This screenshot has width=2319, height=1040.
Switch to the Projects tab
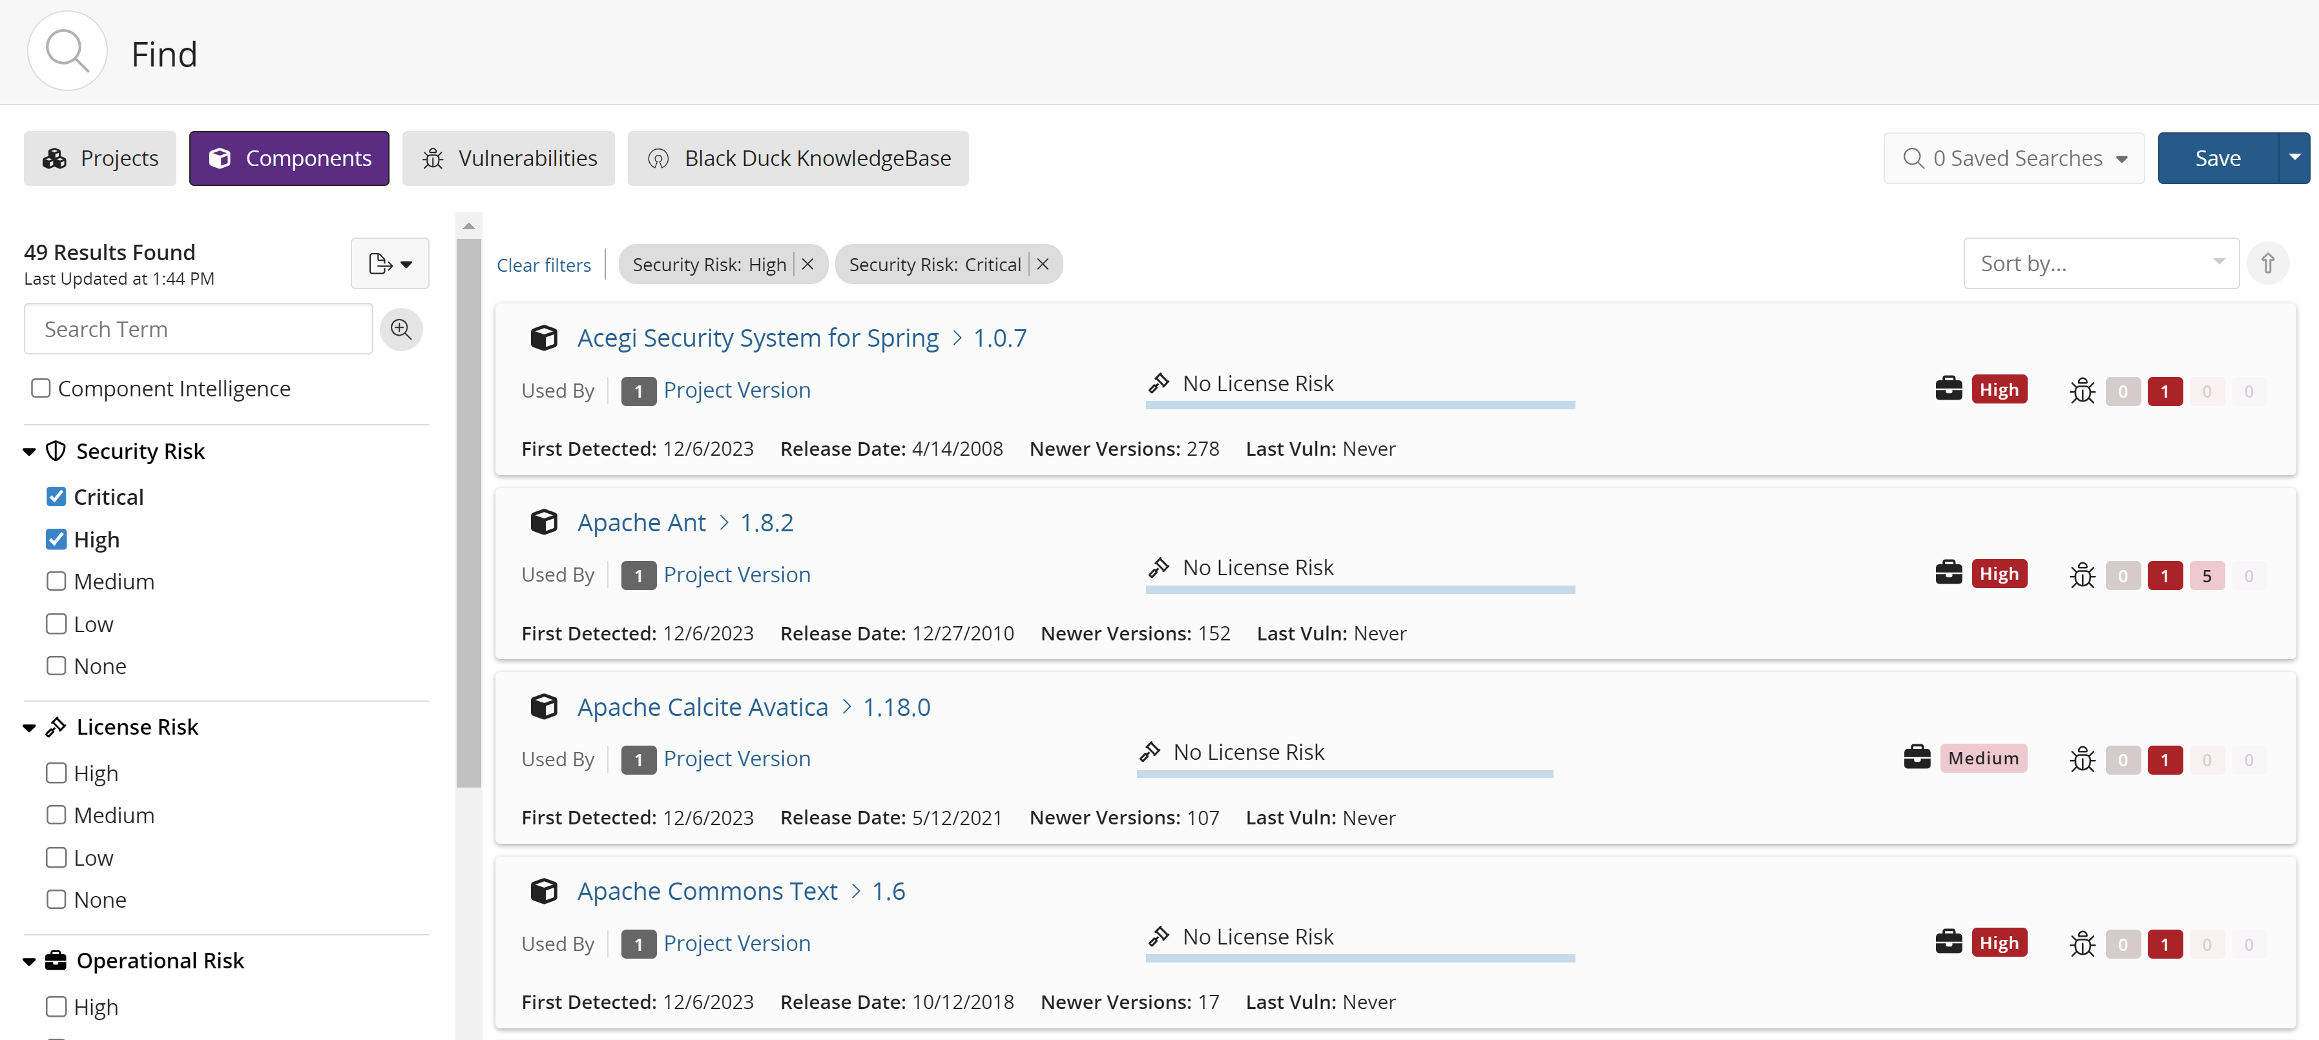click(x=98, y=157)
